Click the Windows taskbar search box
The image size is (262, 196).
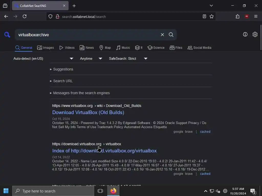point(53,191)
